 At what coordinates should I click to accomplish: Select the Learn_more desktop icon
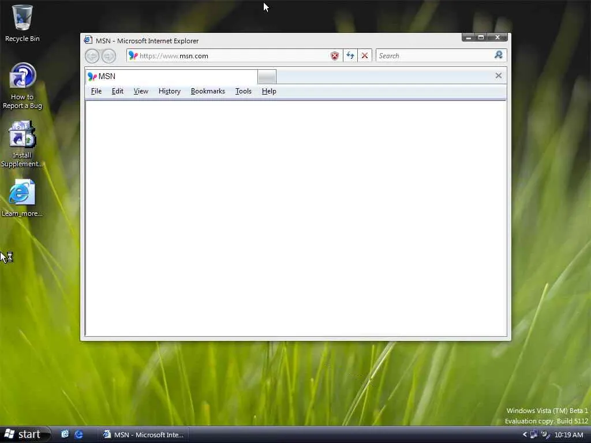[x=23, y=198]
